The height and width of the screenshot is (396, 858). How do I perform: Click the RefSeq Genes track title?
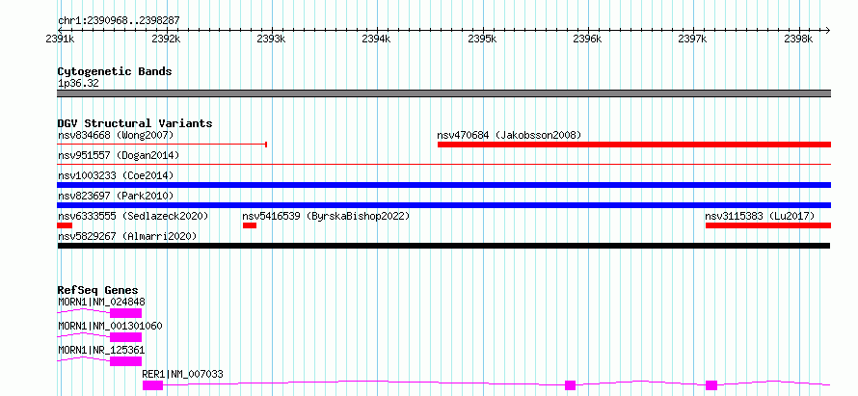tap(98, 290)
